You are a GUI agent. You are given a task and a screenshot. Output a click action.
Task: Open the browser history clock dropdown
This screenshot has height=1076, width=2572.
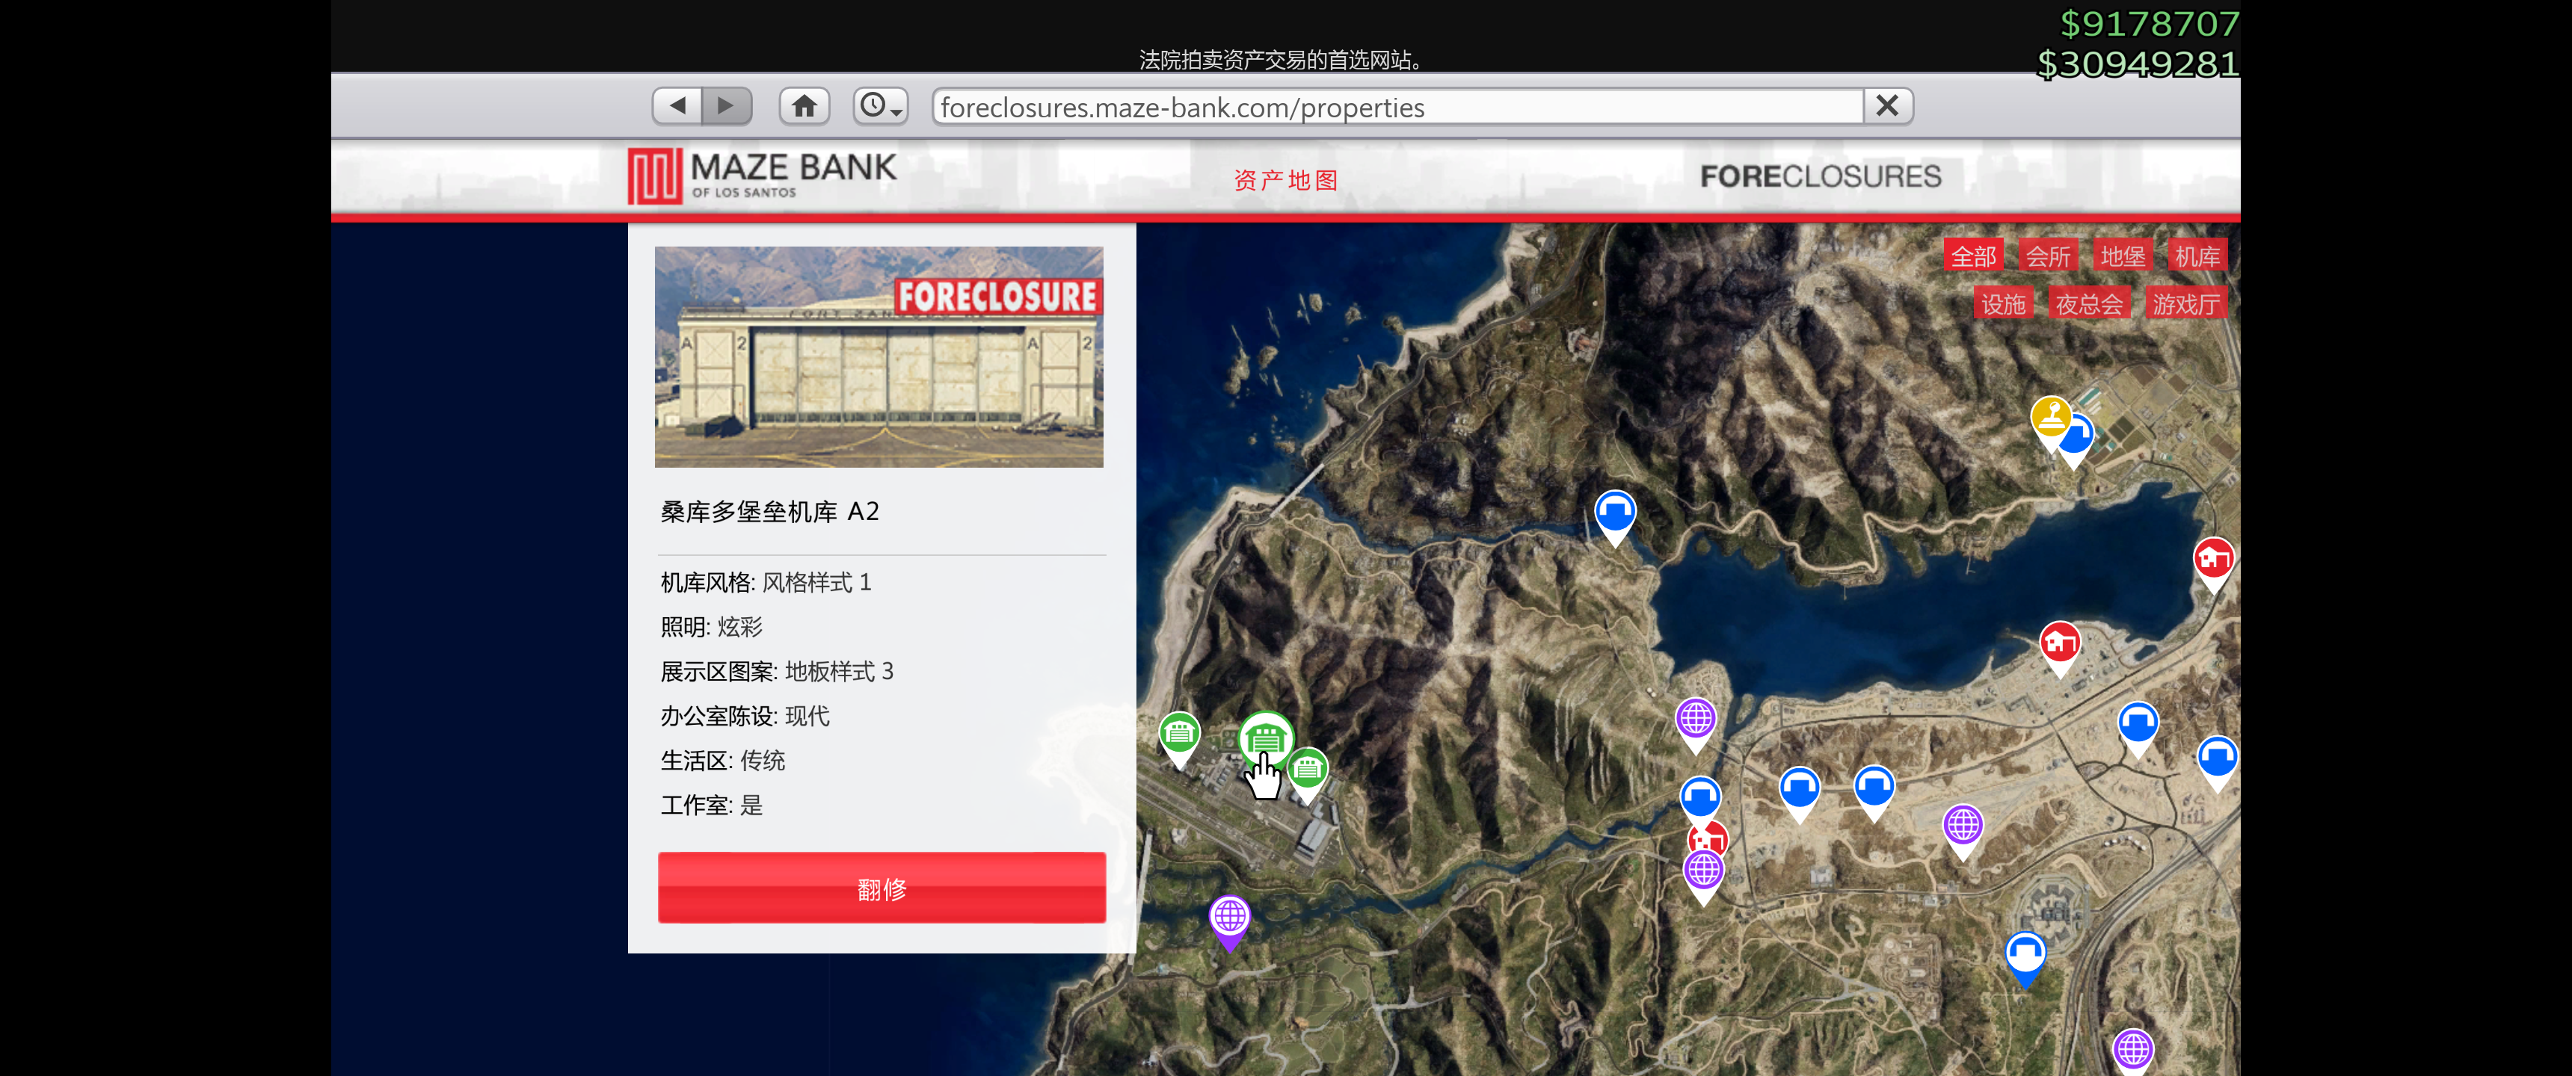click(881, 105)
